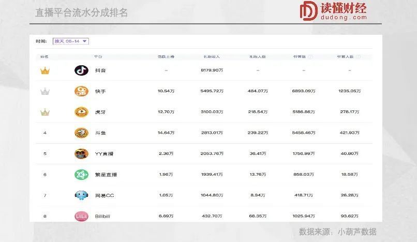The height and width of the screenshot is (242, 417).
Task: Click the help icon beside 弹幕数 header
Action: click(310, 56)
